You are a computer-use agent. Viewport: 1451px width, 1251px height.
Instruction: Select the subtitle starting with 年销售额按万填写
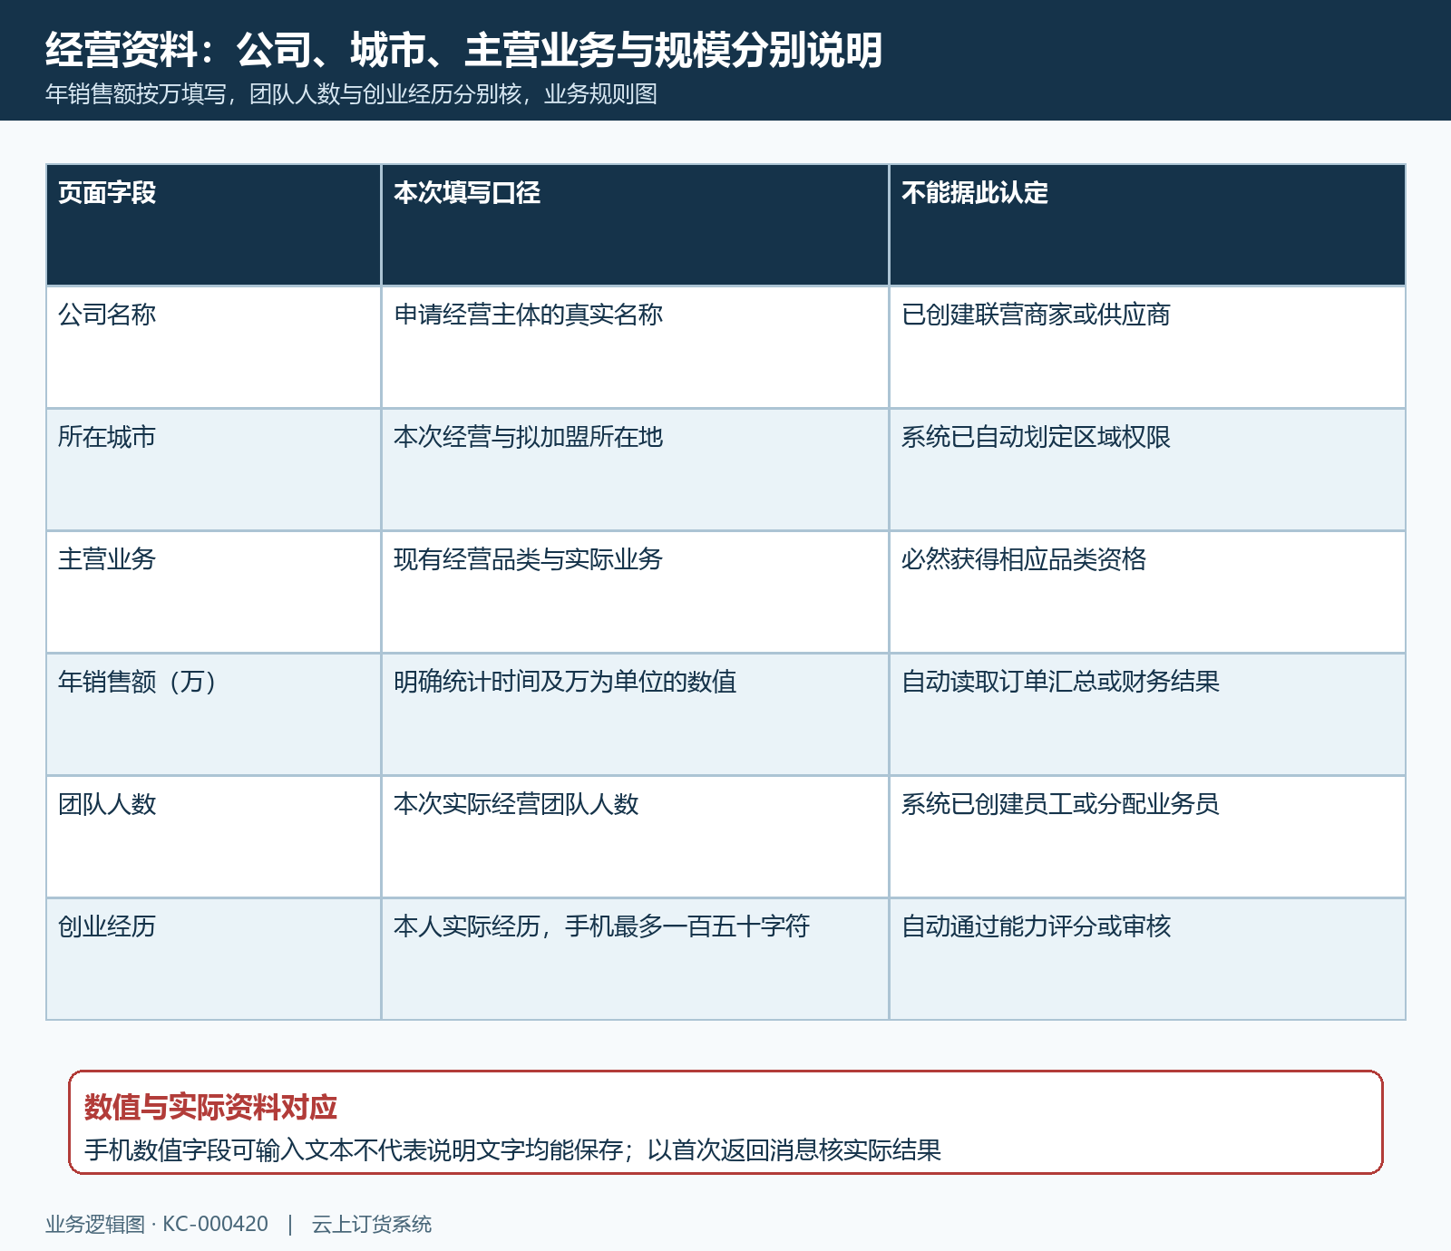[x=351, y=94]
